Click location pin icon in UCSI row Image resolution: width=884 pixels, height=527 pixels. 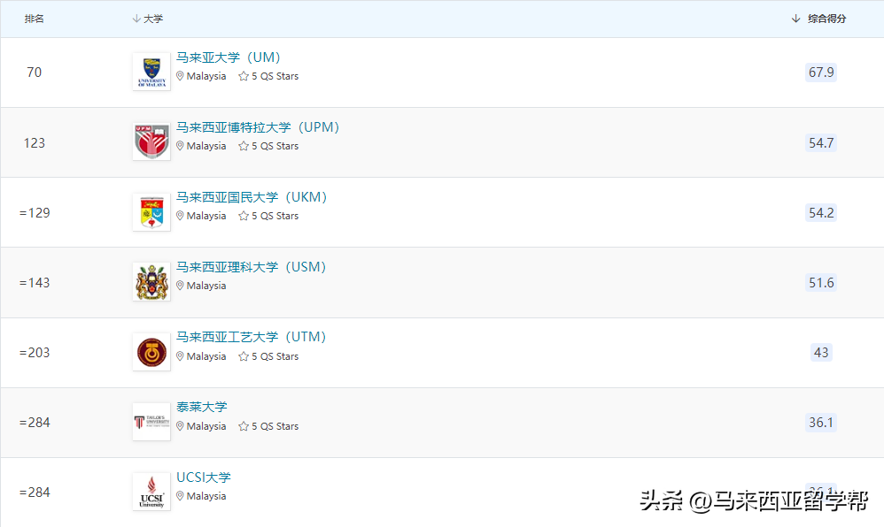[x=180, y=496]
